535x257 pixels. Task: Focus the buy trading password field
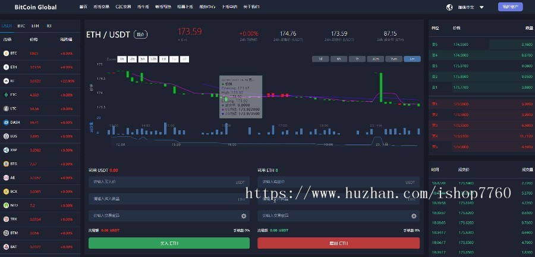coord(169,216)
